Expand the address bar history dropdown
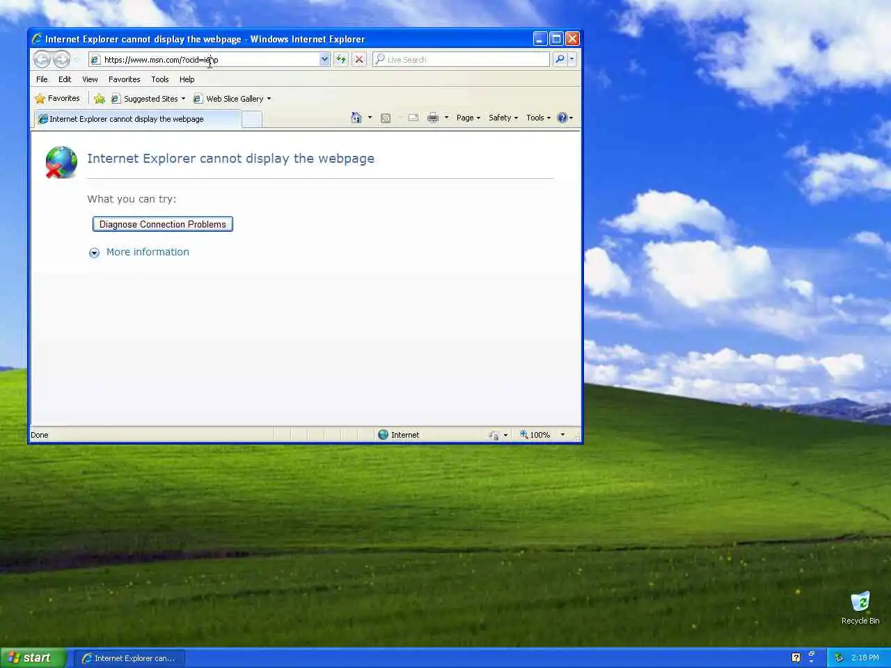The width and height of the screenshot is (891, 668). (x=324, y=60)
